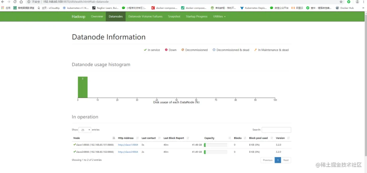The width and height of the screenshot is (367, 173).
Task: Click the 41.48 GB capacity value
Action: pos(197,145)
